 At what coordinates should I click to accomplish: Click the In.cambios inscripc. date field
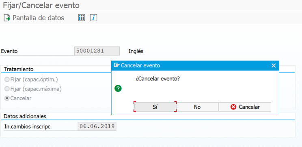pos(97,126)
